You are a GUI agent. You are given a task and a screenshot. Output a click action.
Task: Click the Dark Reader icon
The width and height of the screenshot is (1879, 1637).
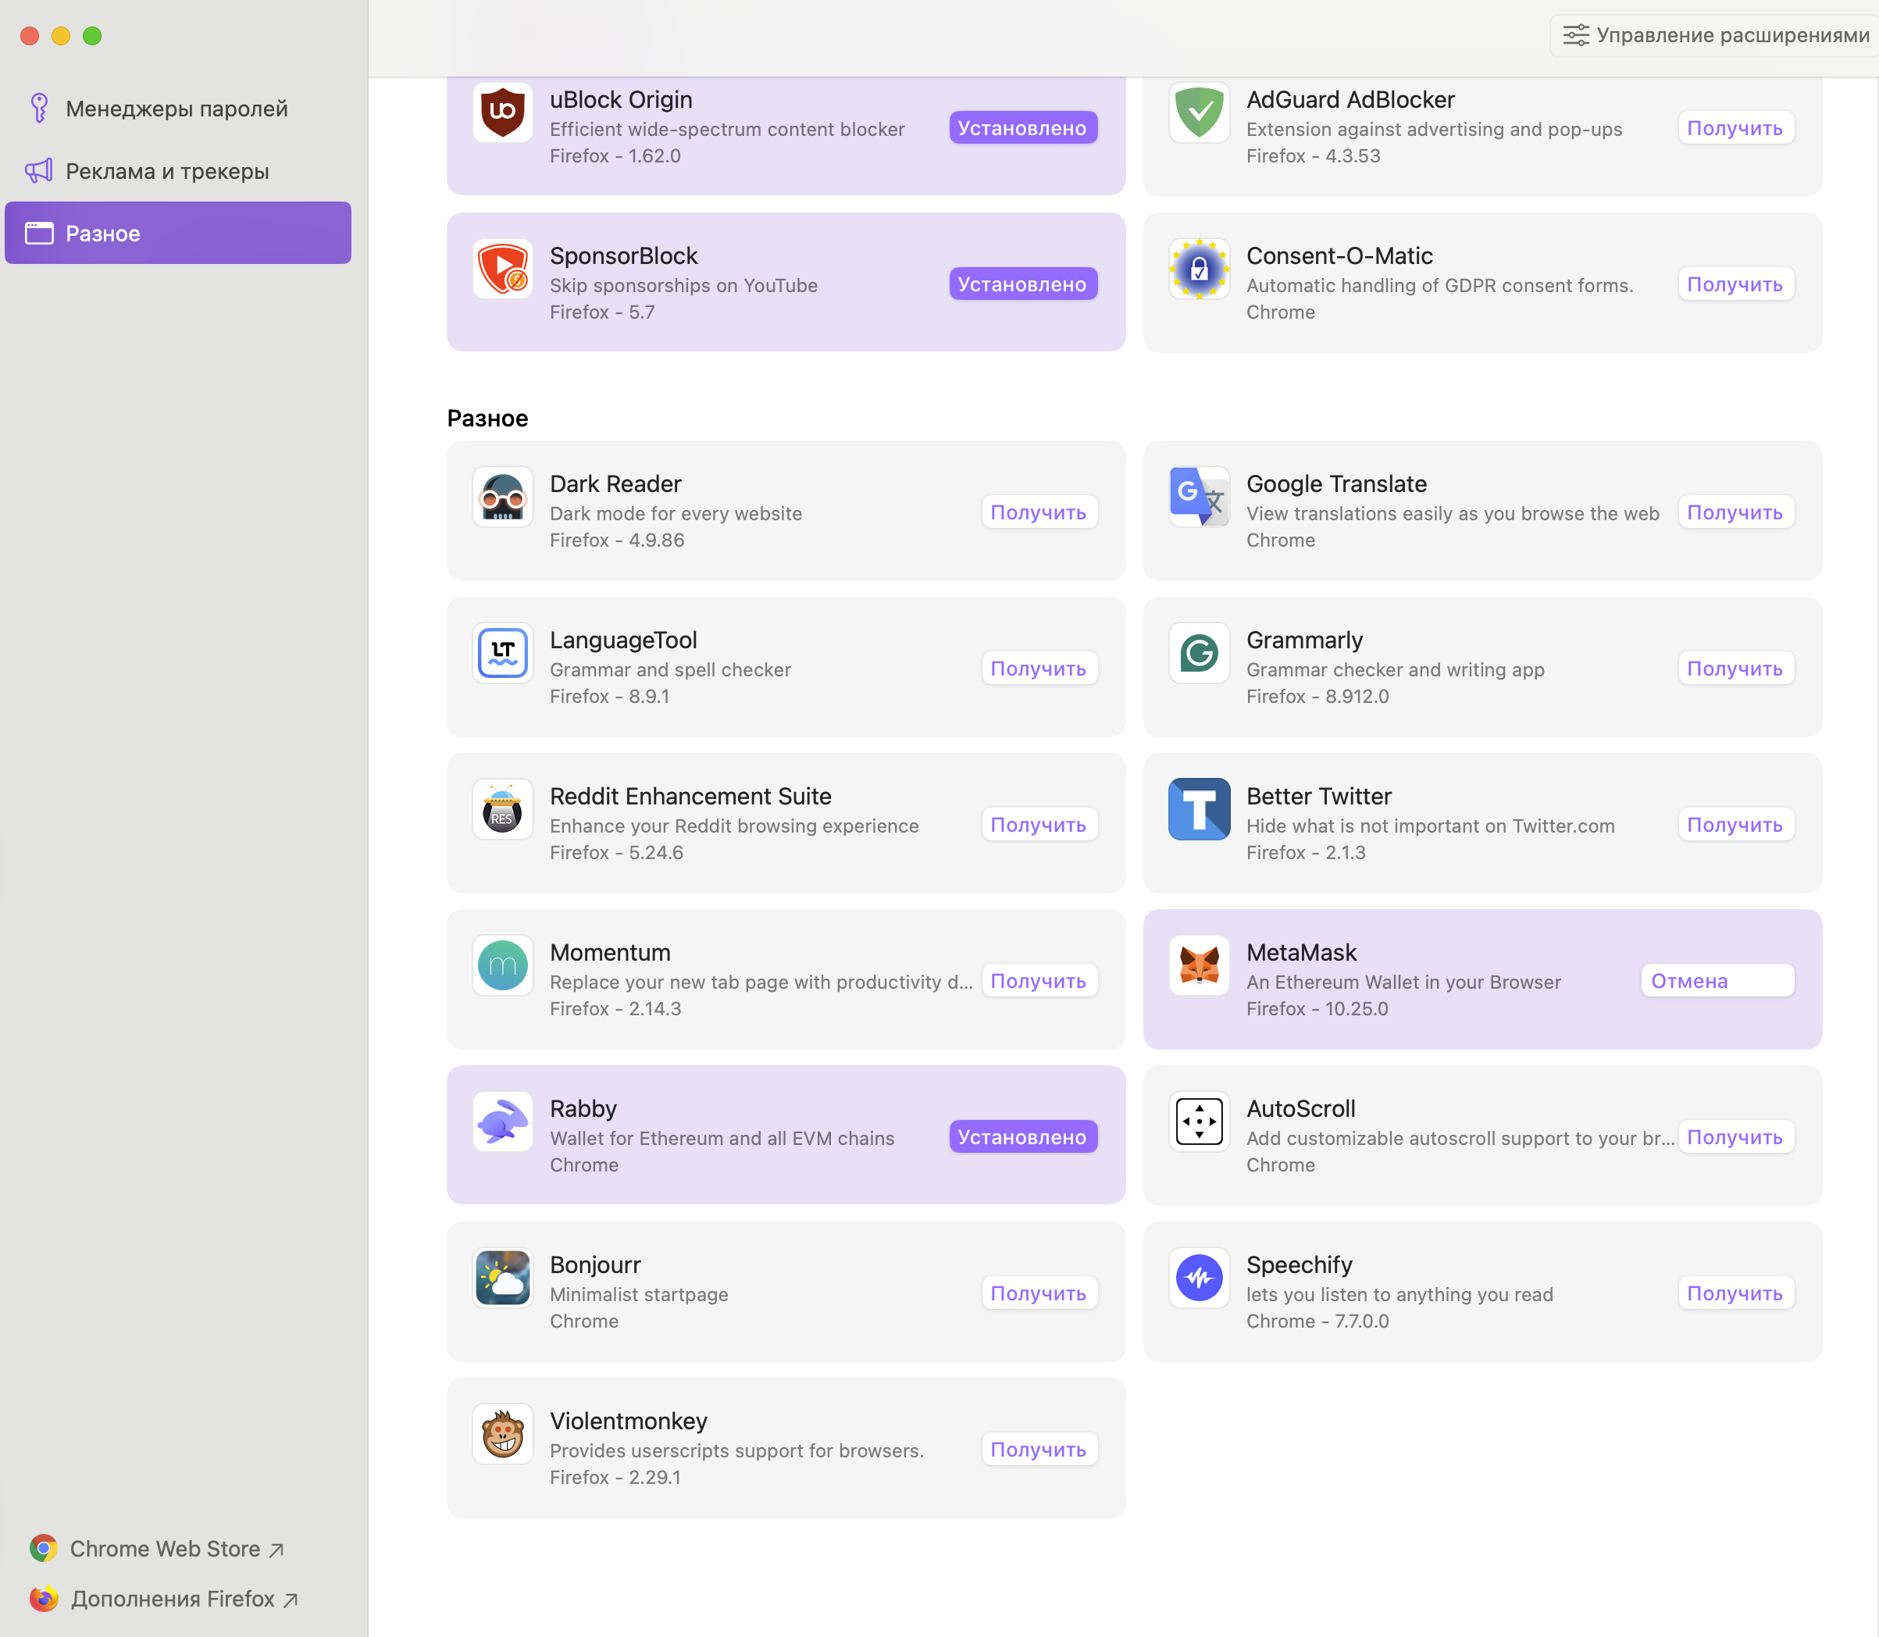[x=502, y=498]
